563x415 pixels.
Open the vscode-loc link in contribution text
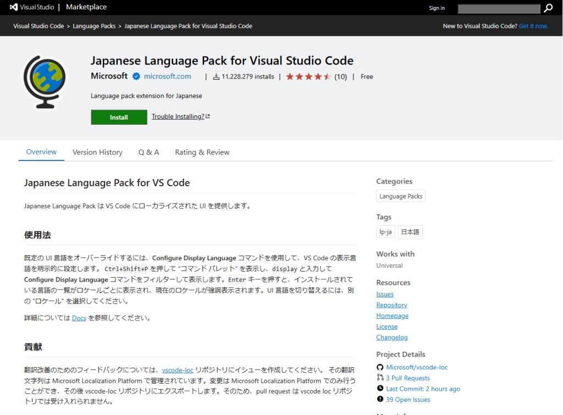click(x=178, y=370)
